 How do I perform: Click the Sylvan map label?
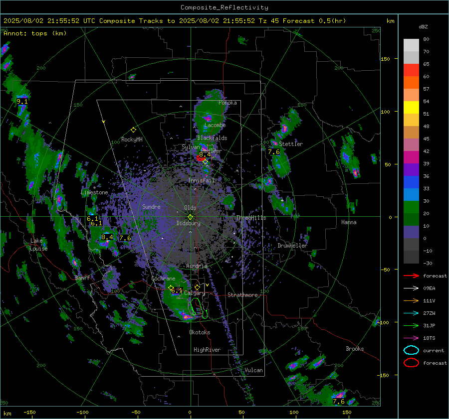point(191,147)
